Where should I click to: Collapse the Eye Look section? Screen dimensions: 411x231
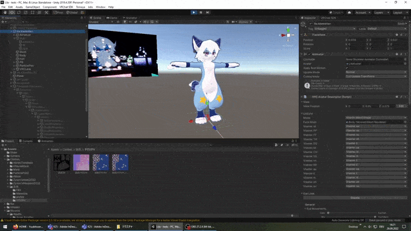[302, 193]
